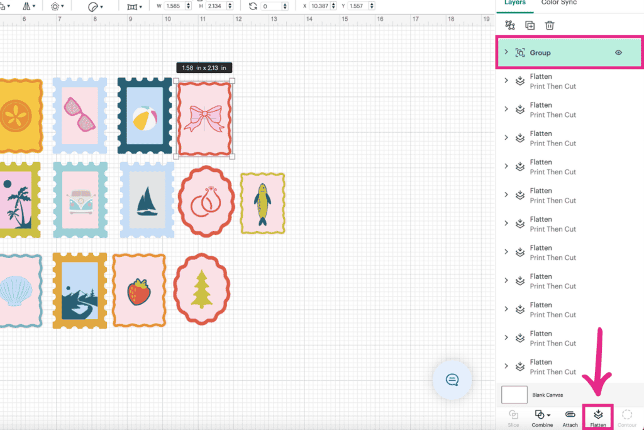The height and width of the screenshot is (430, 644).
Task: Select the beach ball stamp
Action: coord(145,115)
